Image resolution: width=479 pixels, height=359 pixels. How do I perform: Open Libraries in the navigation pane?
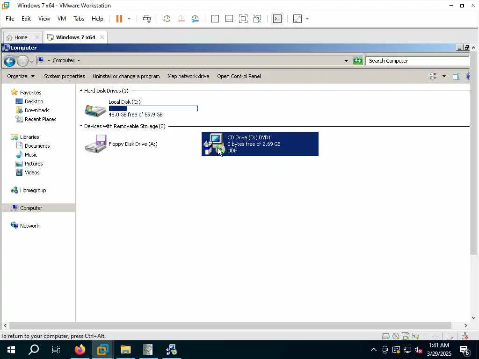(x=29, y=137)
